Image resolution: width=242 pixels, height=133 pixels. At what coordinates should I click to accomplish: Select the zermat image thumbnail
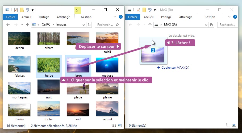coord(107,109)
